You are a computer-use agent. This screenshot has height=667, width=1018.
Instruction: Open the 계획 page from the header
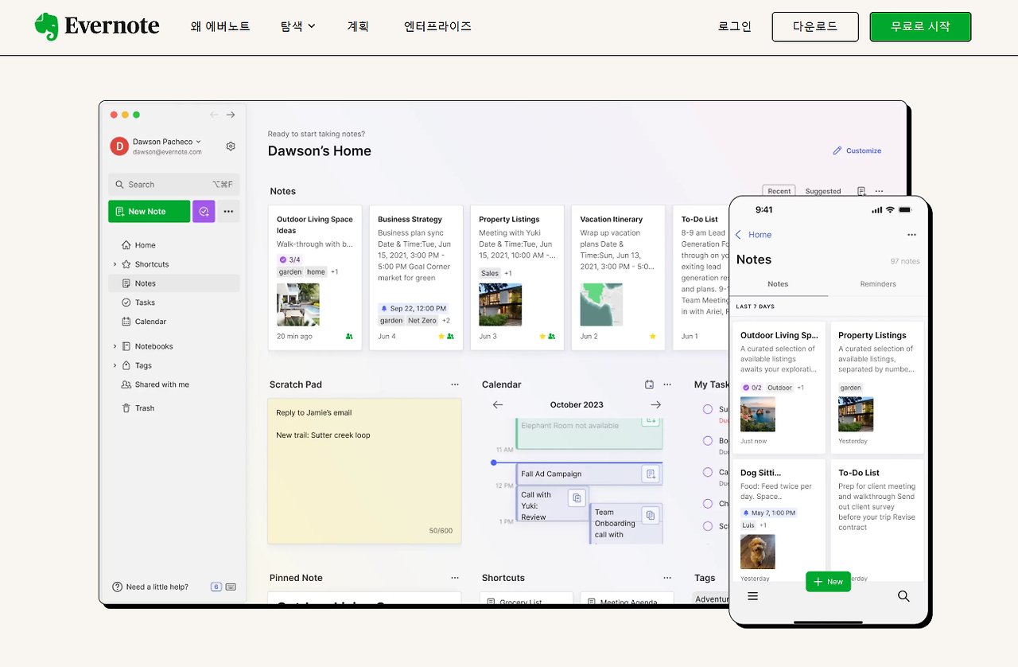coord(358,26)
